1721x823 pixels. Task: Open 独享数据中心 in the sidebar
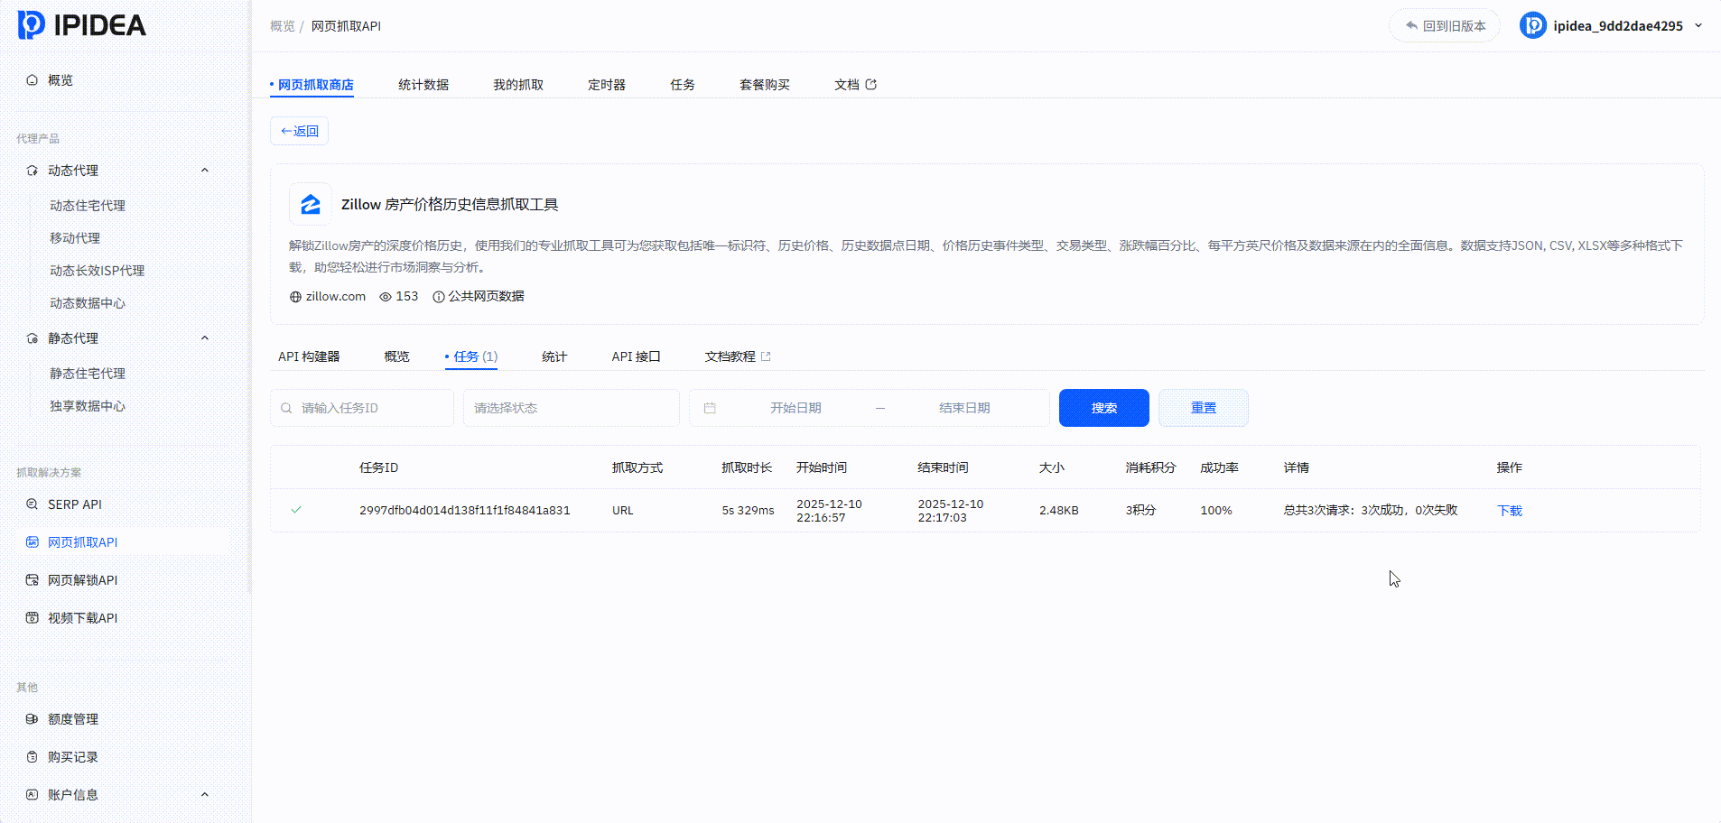point(88,406)
